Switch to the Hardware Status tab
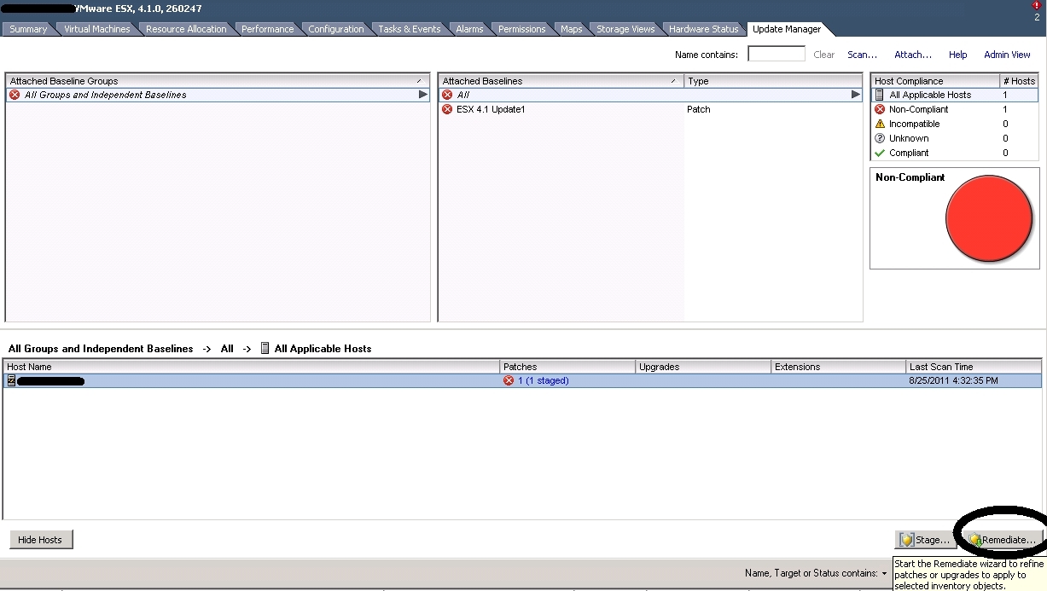The image size is (1047, 591). point(703,29)
